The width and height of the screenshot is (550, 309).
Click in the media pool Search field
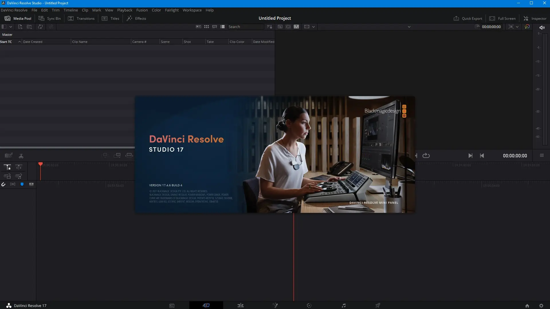pyautogui.click(x=245, y=27)
